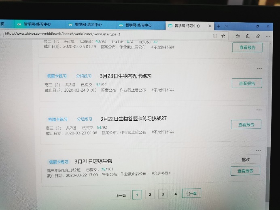The width and height of the screenshot is (280, 210).
Task: Expand the tab preview chevron
Action: point(227,26)
